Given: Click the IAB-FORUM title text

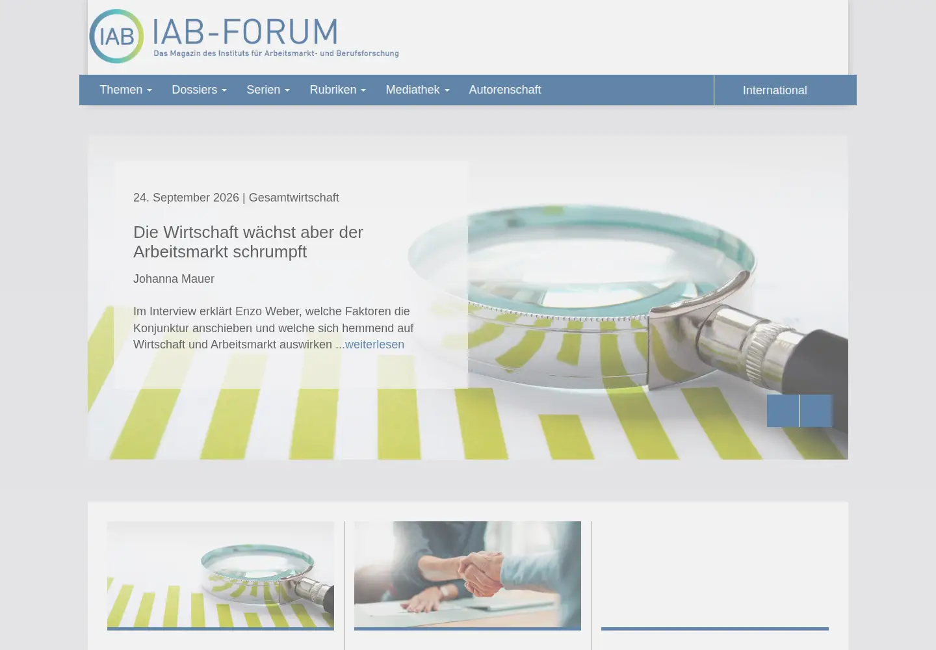Looking at the screenshot, I should [x=245, y=31].
